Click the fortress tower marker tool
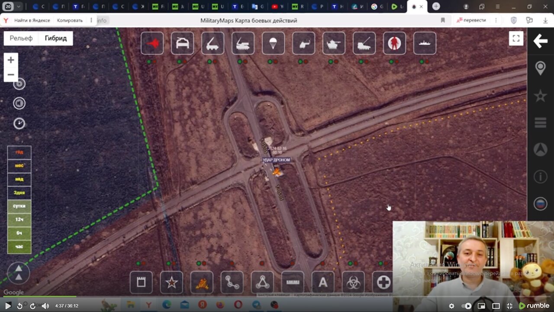Viewport: 554px width, 312px height. [141, 283]
